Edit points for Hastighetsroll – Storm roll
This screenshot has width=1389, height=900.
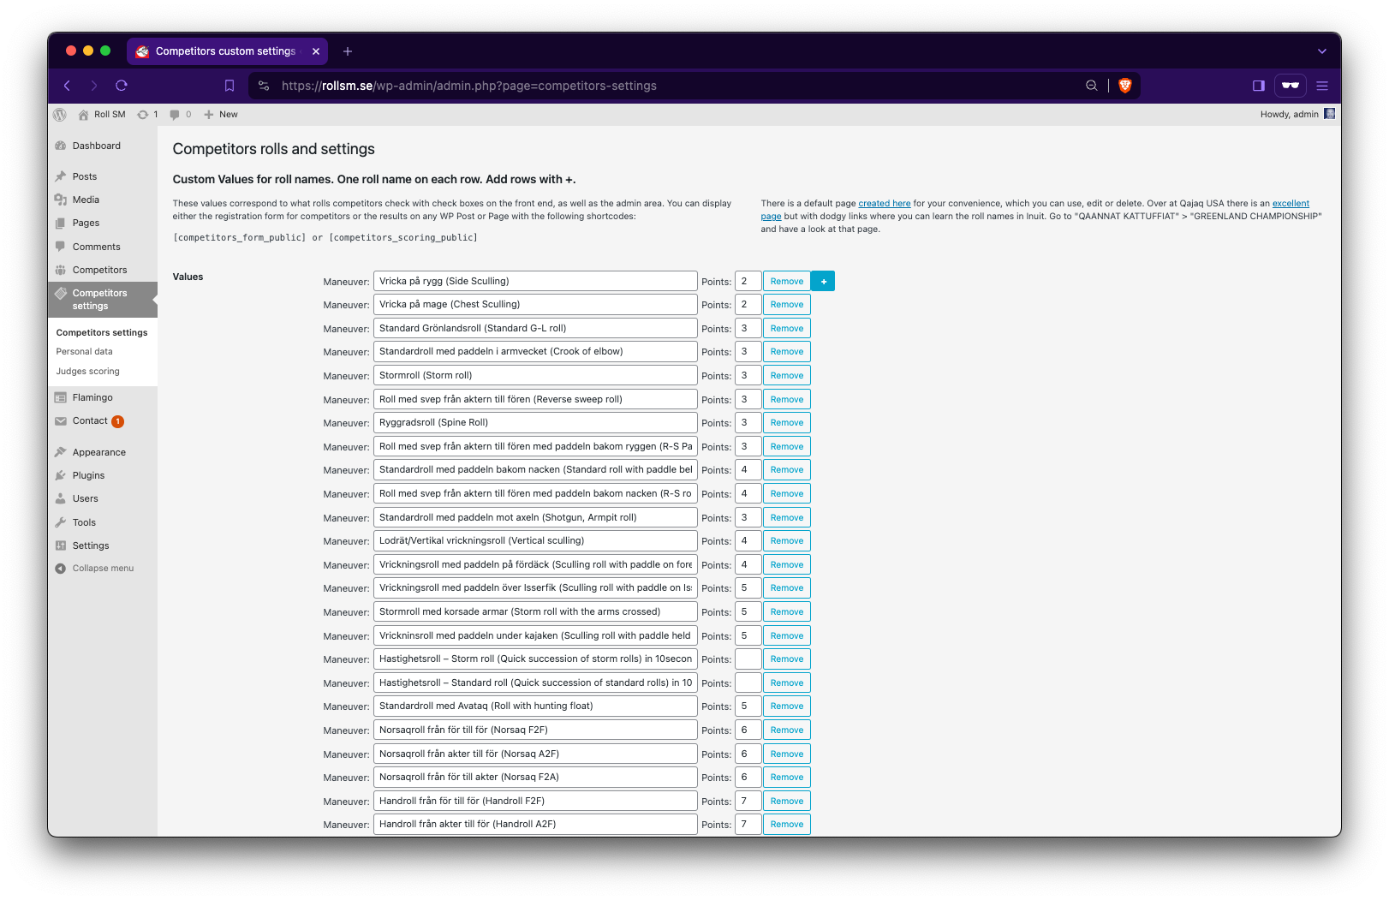coord(748,659)
